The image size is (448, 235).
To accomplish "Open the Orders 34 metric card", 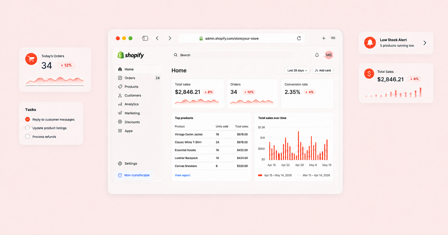I will [x=253, y=93].
